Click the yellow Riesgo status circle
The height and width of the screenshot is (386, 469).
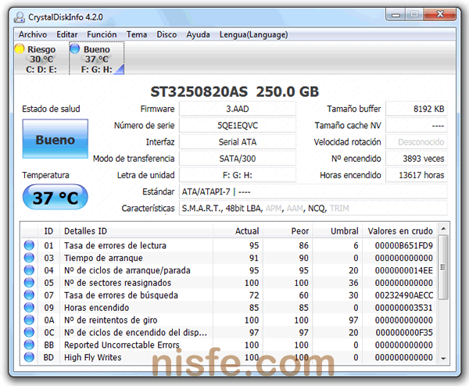(x=20, y=48)
